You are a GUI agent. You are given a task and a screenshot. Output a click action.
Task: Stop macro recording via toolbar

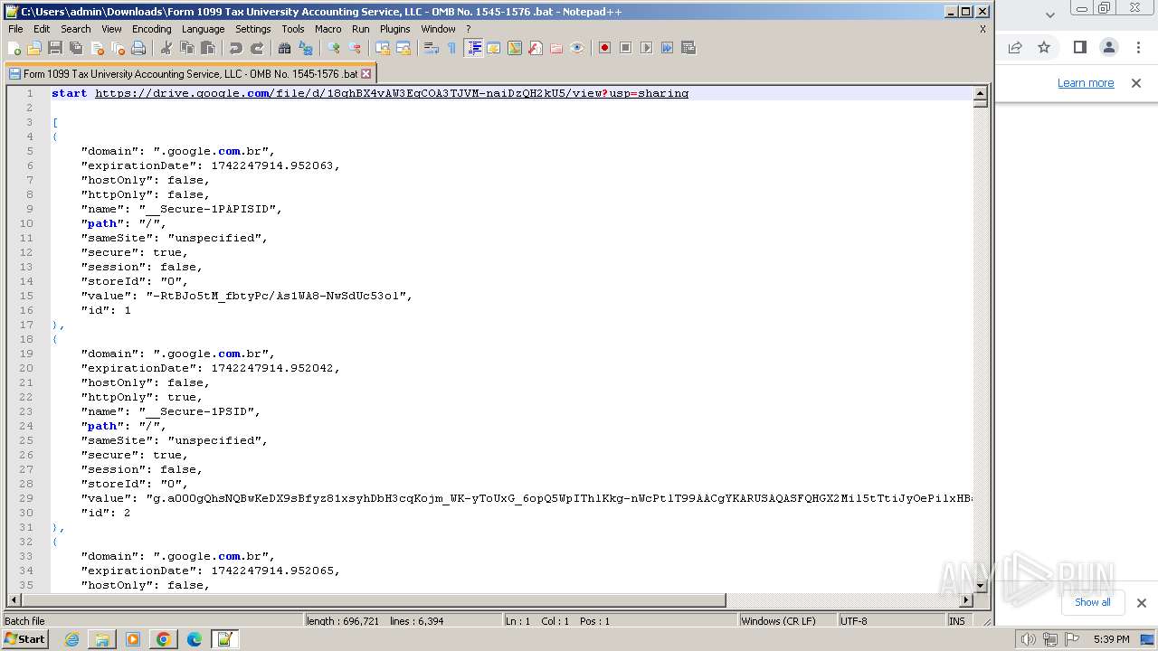(x=625, y=48)
